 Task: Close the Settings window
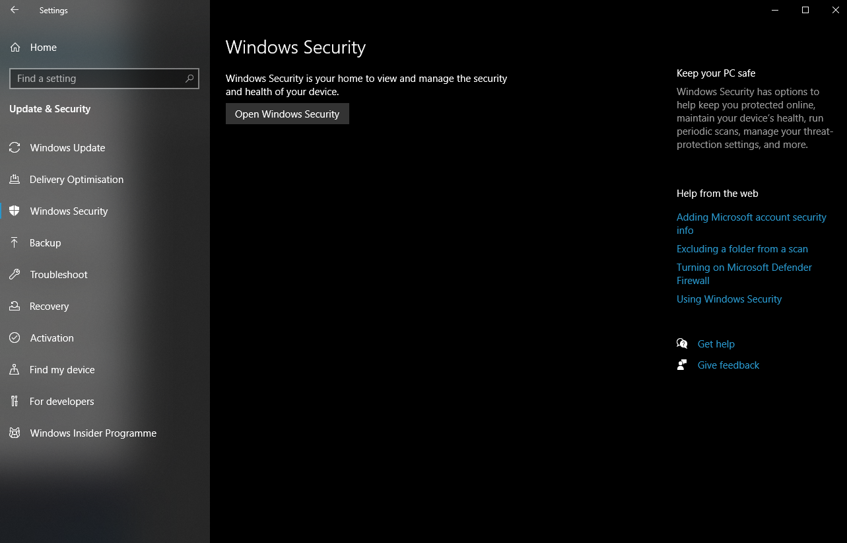point(835,10)
